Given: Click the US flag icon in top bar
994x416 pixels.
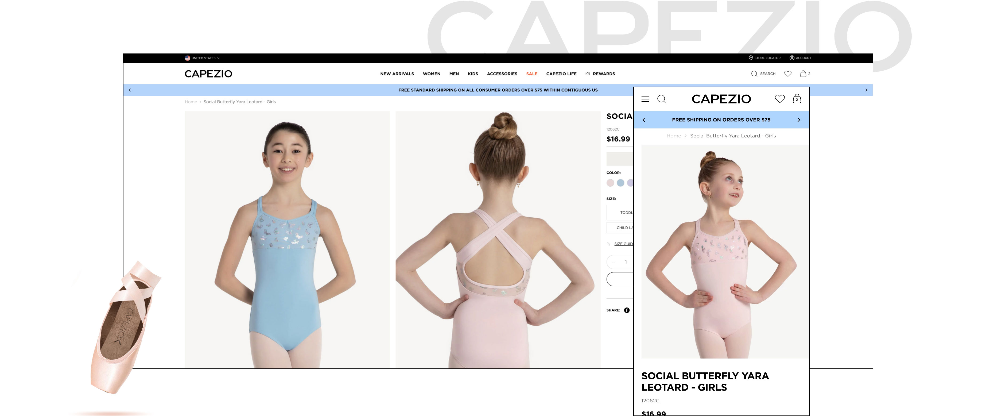Looking at the screenshot, I should (x=187, y=58).
